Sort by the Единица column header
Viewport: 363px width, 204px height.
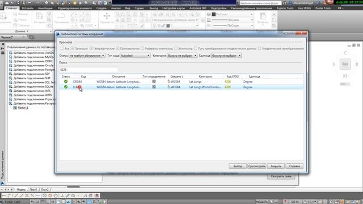[255, 76]
